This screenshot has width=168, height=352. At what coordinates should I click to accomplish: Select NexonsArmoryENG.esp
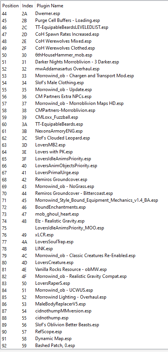click(x=59, y=131)
